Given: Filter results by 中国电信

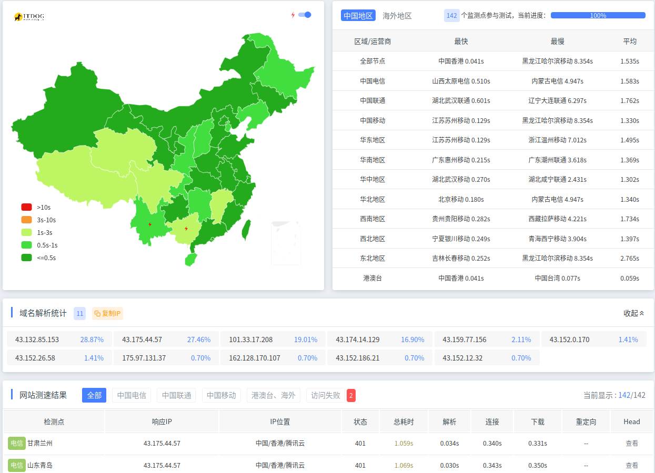Looking at the screenshot, I should tap(132, 395).
